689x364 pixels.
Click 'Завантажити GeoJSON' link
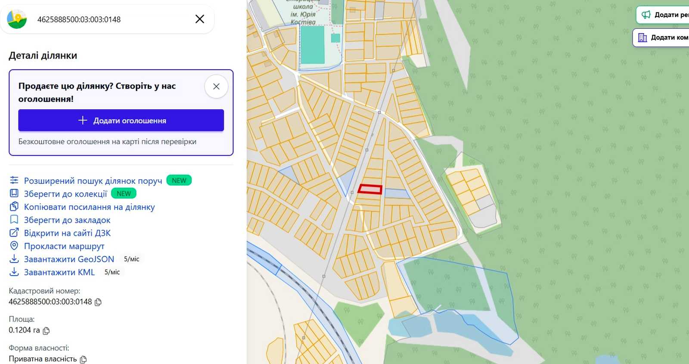point(69,259)
